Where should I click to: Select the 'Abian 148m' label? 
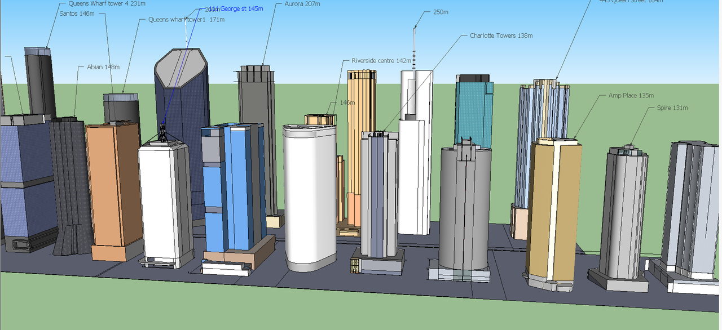pos(103,67)
